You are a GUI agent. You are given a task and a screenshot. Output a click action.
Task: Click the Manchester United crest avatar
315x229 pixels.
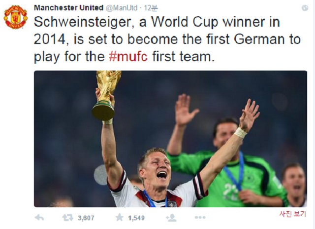(x=16, y=17)
